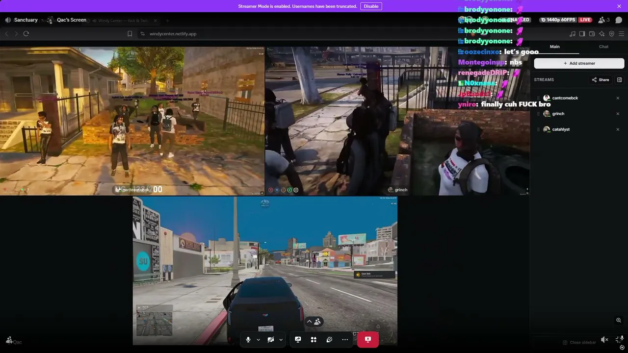Turn on the camera in the call toolbar

click(271, 339)
